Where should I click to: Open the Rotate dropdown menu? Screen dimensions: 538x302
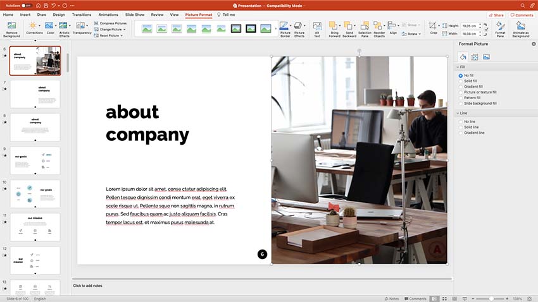coord(412,33)
